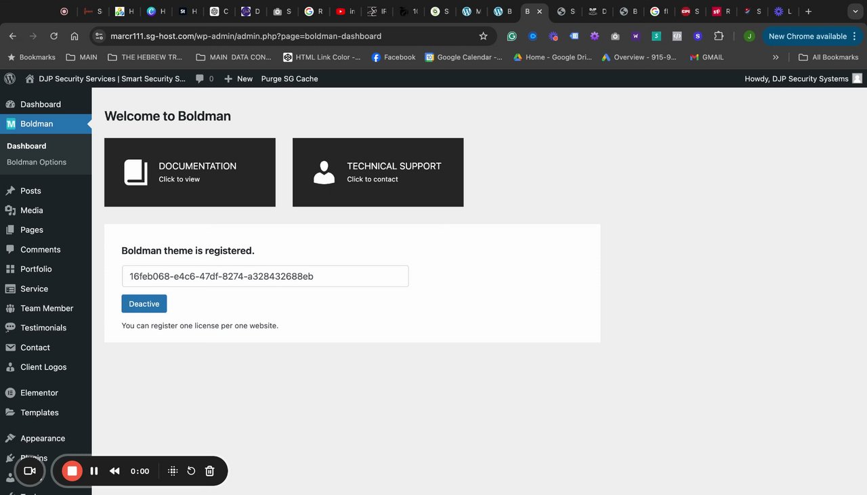Open the tab search dropdown arrow

coord(855,12)
